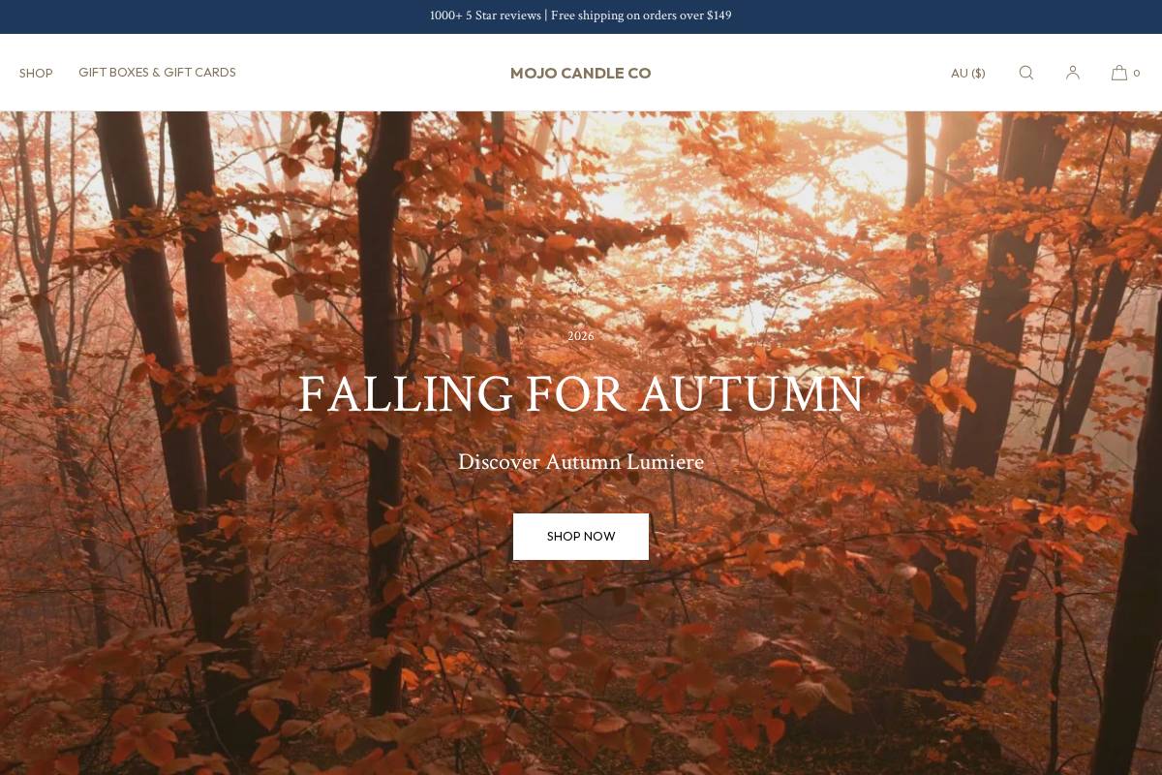Click the word AUTUMN in hero heading
The image size is (1162, 775).
(x=751, y=394)
